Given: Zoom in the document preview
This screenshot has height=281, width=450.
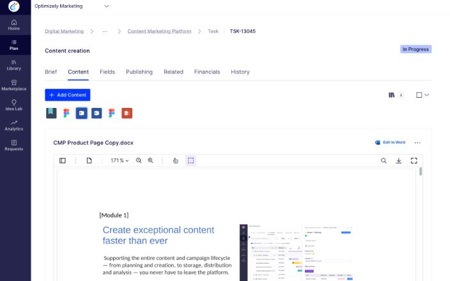Looking at the screenshot, I should tap(150, 160).
